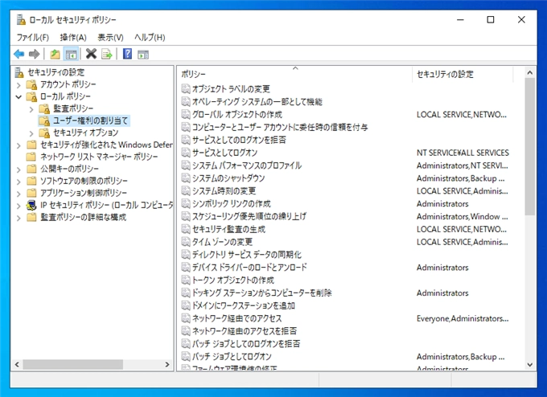This screenshot has height=397, width=547.
Task: Toggle the Show/Hide Action Pane icon
Action: 143,55
